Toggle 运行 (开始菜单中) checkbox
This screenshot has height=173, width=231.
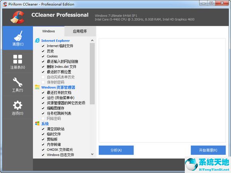[x=43, y=98]
